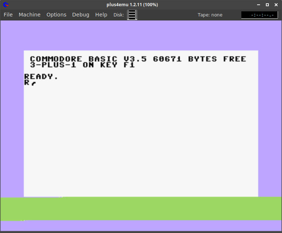The height and width of the screenshot is (233, 282).
Task: Close the plus4emu window
Action: [x=276, y=5]
